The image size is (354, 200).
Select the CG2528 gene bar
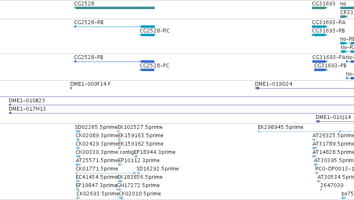coord(114,8)
